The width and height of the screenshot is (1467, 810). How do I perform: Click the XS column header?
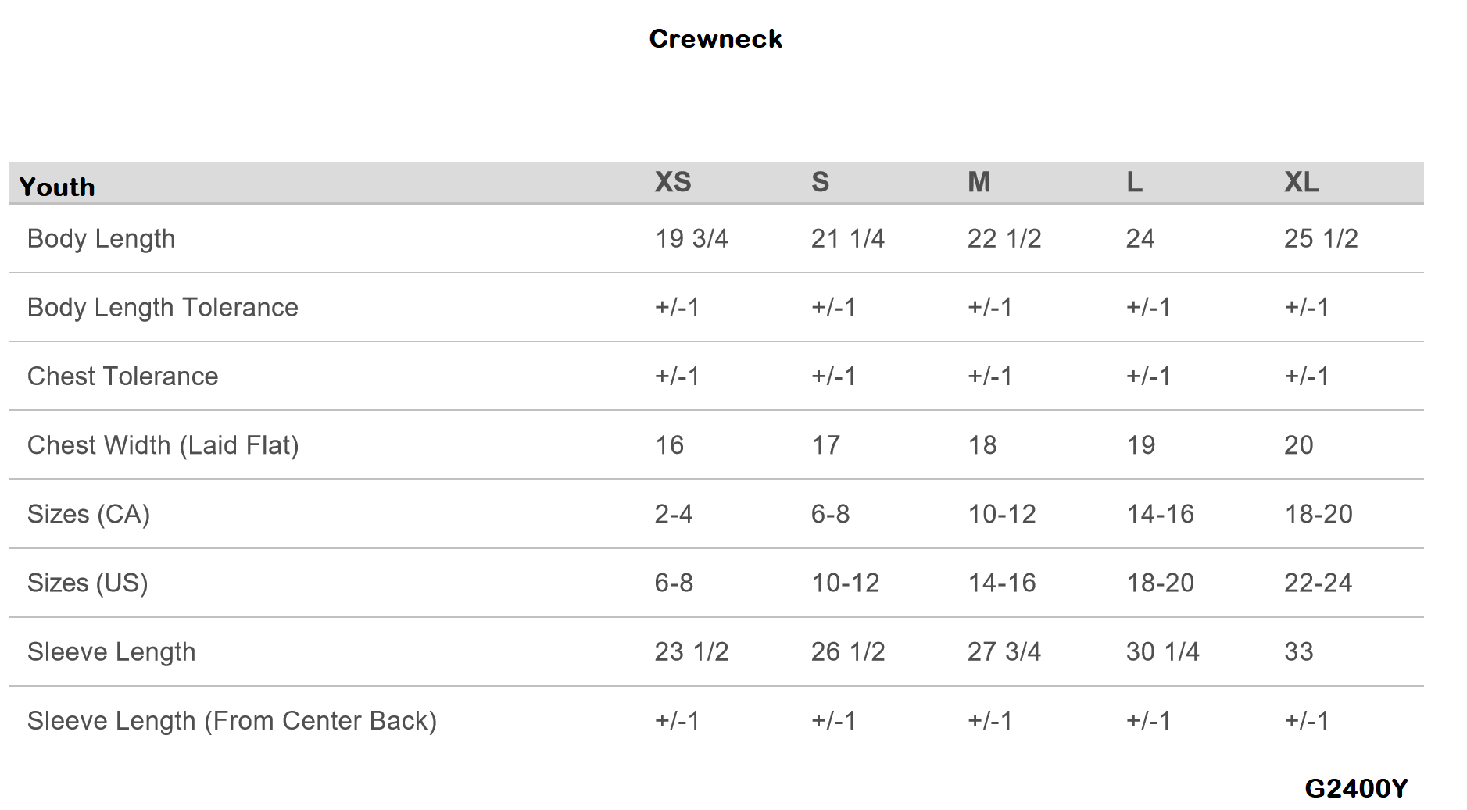point(673,182)
